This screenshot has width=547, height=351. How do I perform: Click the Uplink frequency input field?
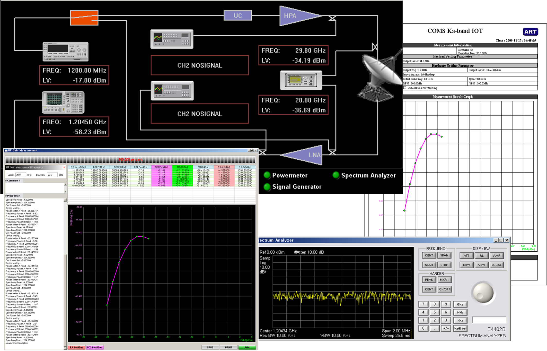coord(21,175)
